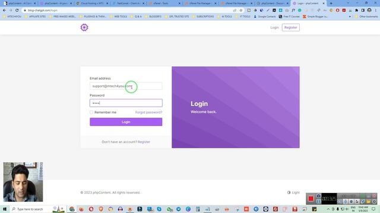Click the webcam overlay thumbnail
The image size is (380, 213).
(23, 182)
